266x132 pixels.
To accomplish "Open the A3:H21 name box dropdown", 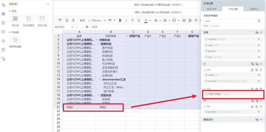I will tap(72, 27).
